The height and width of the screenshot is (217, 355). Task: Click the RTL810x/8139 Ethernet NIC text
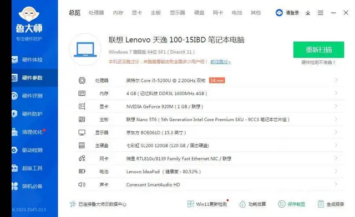[179, 159]
